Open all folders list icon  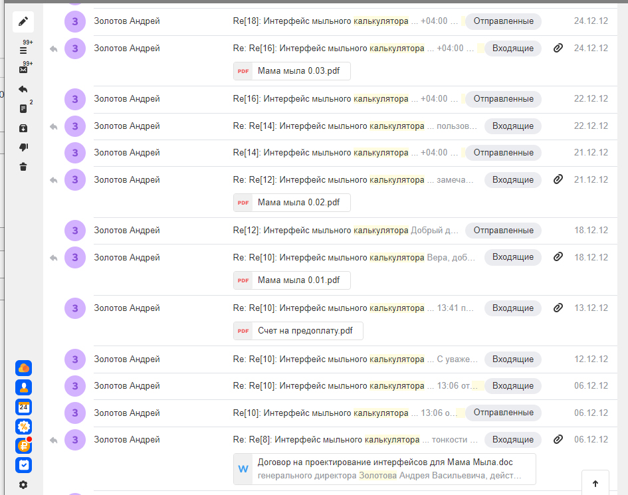tap(23, 50)
